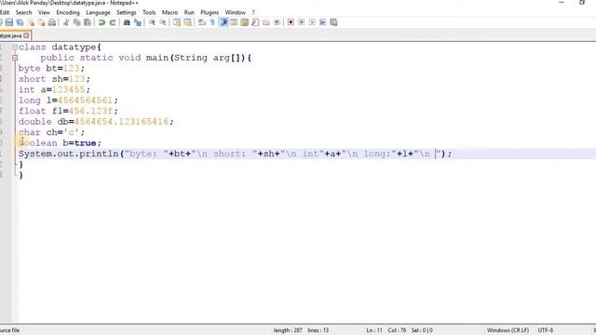Click the System.out.println statement text
The width and height of the screenshot is (596, 335).
click(x=236, y=154)
